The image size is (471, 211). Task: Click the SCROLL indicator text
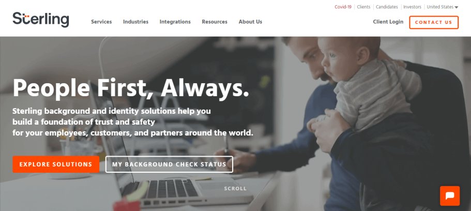click(235, 188)
